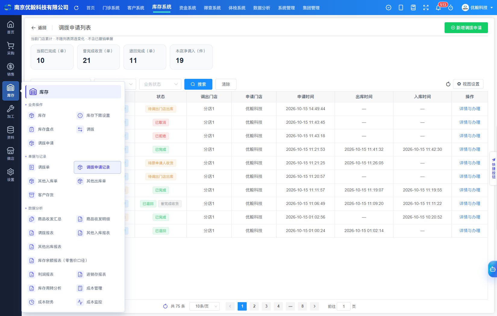497x316 pixels.
Task: Open the 首页 sidebar icon
Action: [11, 27]
